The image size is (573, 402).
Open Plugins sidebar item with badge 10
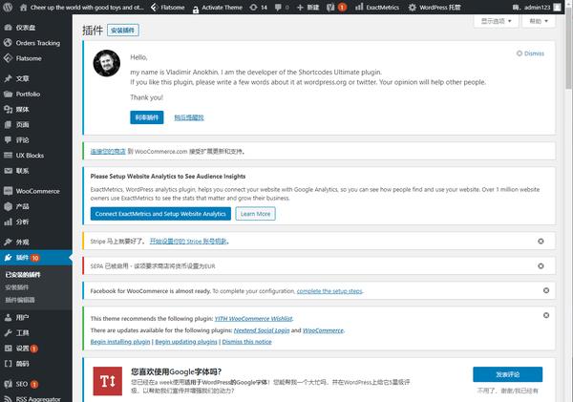36,258
